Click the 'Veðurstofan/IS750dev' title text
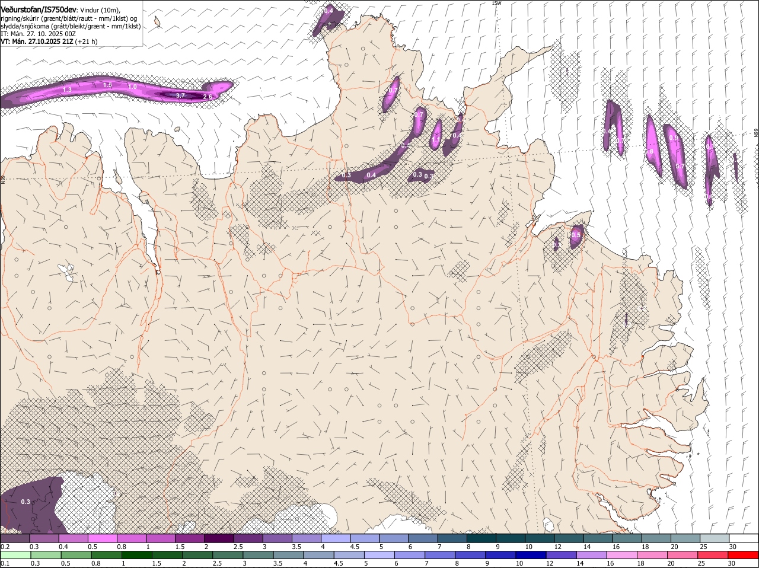This screenshot has height=568, width=759. click(x=39, y=9)
